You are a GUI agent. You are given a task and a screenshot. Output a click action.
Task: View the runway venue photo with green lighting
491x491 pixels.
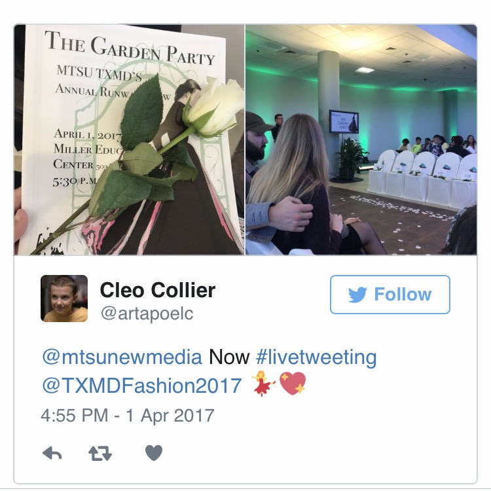click(x=361, y=139)
